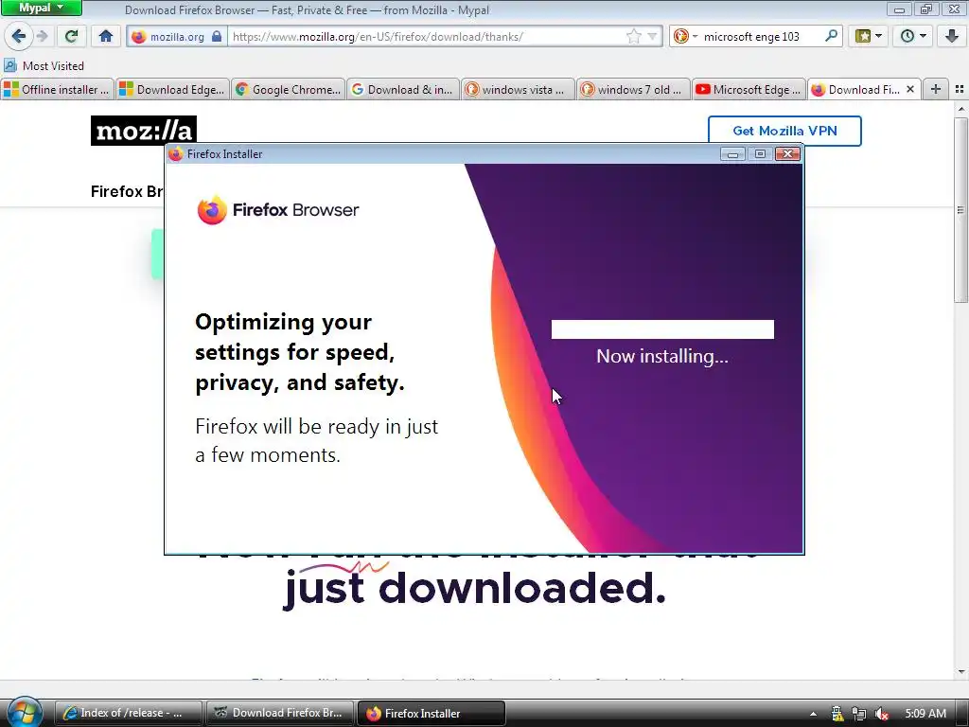
Task: Switch to Download Firefox Br... taskbar item
Action: (279, 713)
